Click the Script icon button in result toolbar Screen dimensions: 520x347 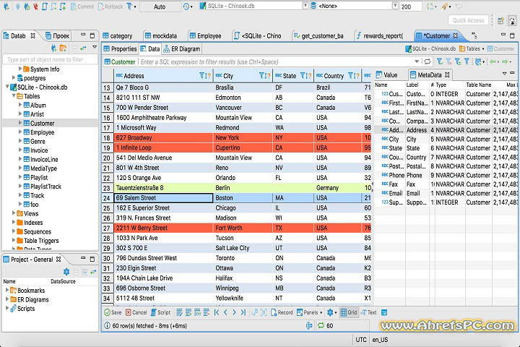[x=160, y=312]
